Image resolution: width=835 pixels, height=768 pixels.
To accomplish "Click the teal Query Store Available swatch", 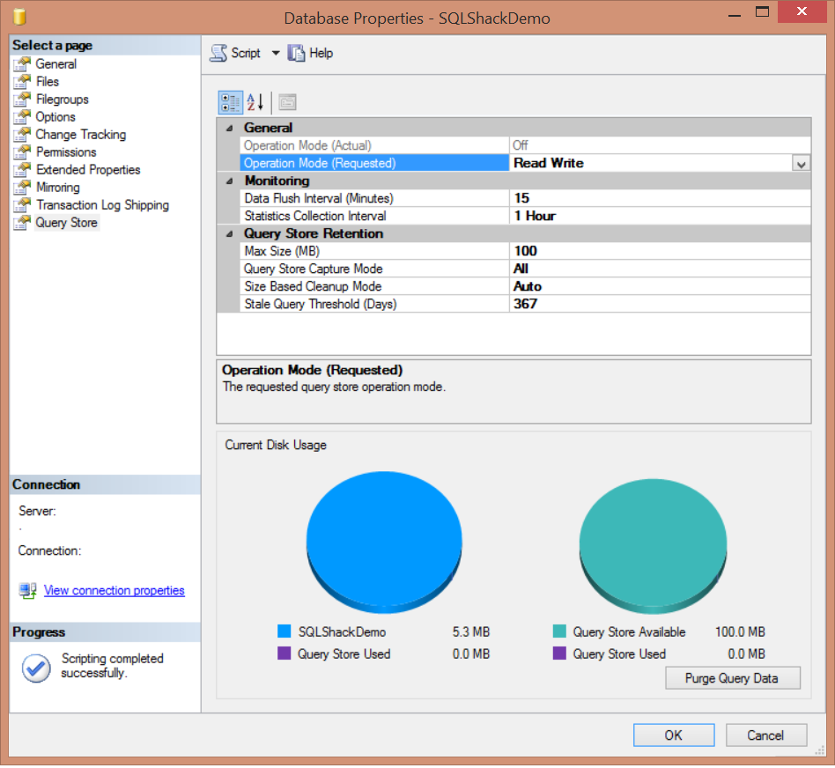I will pos(559,631).
